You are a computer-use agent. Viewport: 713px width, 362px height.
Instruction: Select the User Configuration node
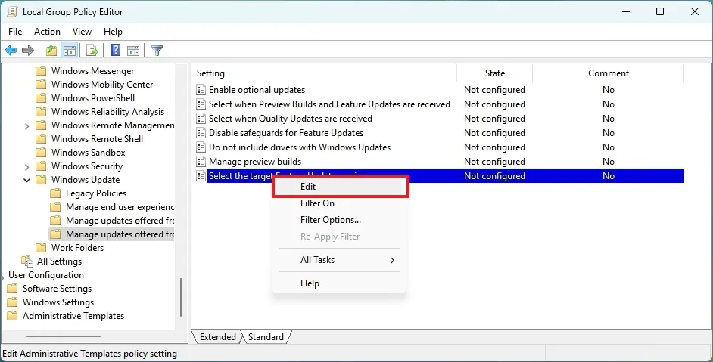point(46,275)
